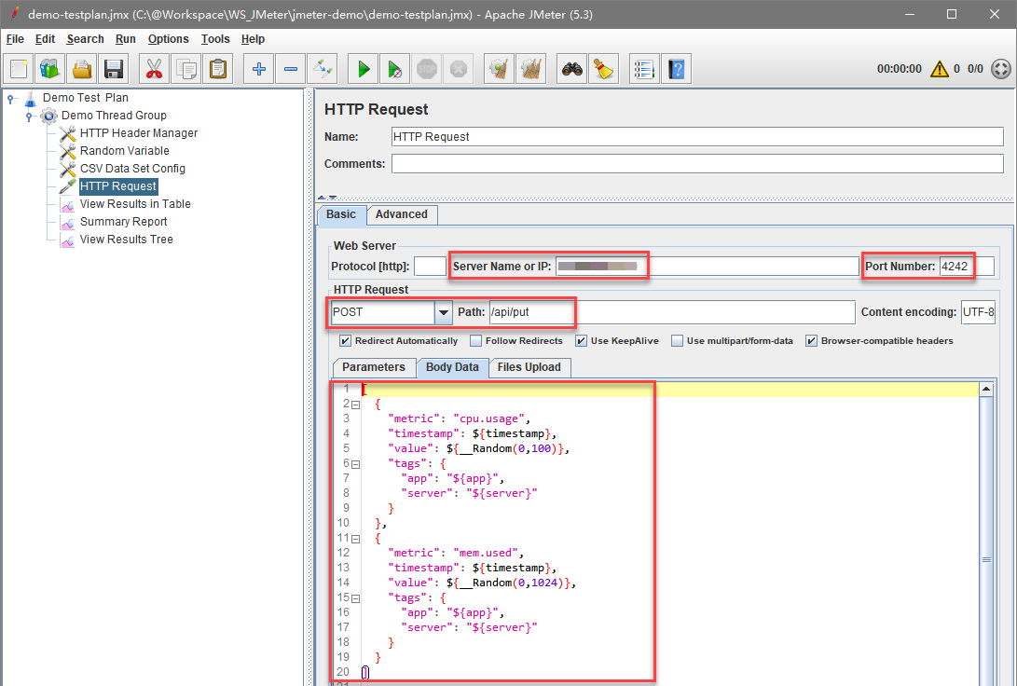Fold the tags block at line 15
The height and width of the screenshot is (686, 1017).
tap(355, 598)
